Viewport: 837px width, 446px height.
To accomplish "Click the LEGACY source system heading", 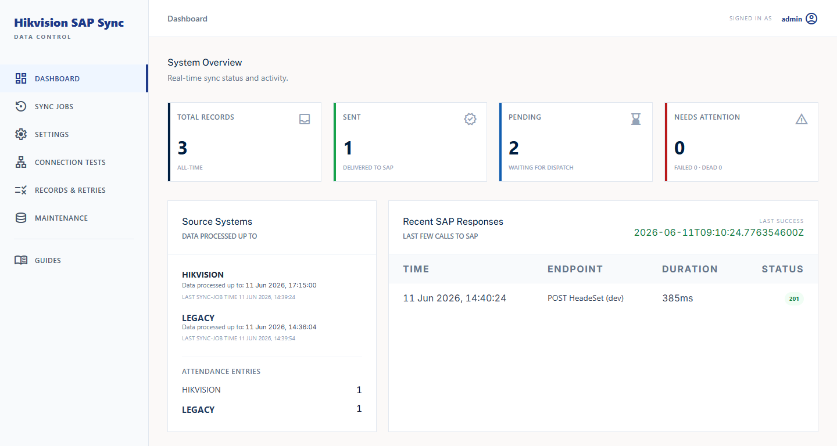I will pos(198,318).
